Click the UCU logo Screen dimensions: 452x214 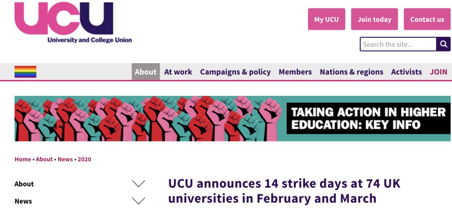tap(73, 23)
